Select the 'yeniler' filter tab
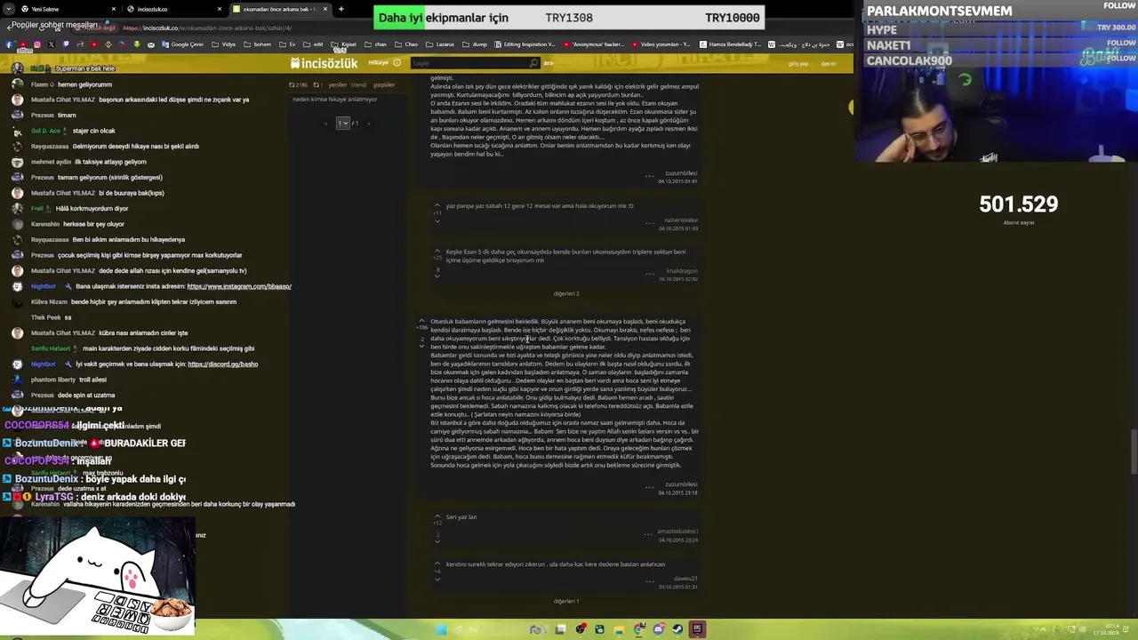This screenshot has width=1138, height=640. 338,85
